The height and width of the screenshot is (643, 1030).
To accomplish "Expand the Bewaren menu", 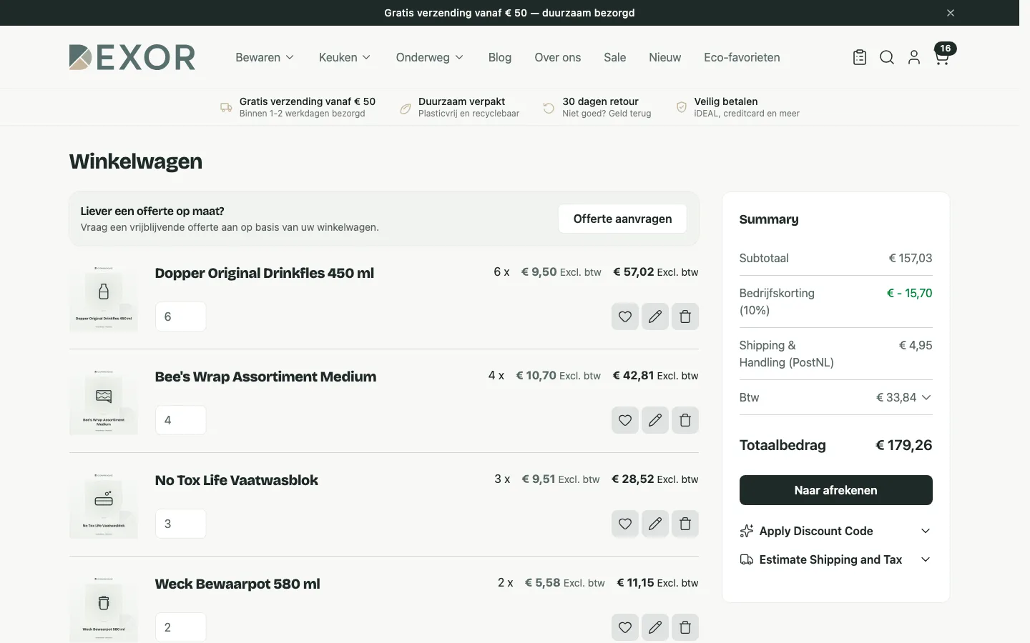I will point(265,57).
